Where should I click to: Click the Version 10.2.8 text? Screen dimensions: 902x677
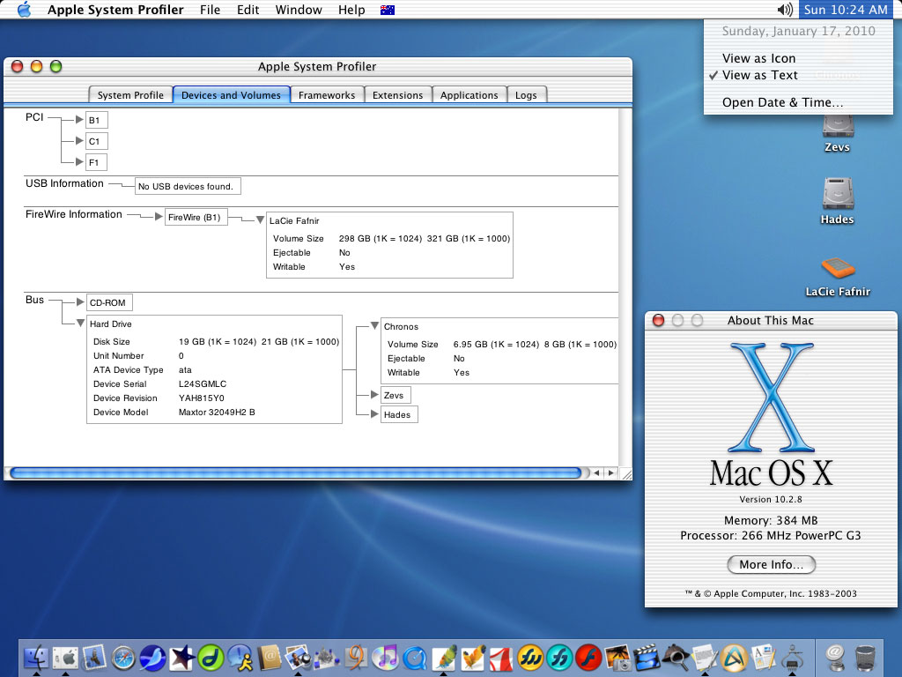pos(771,499)
